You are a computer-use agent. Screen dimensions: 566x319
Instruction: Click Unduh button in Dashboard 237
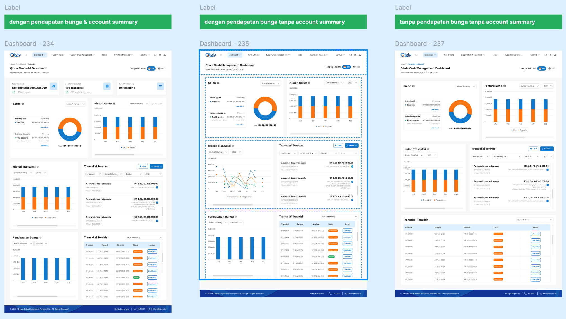(x=547, y=149)
